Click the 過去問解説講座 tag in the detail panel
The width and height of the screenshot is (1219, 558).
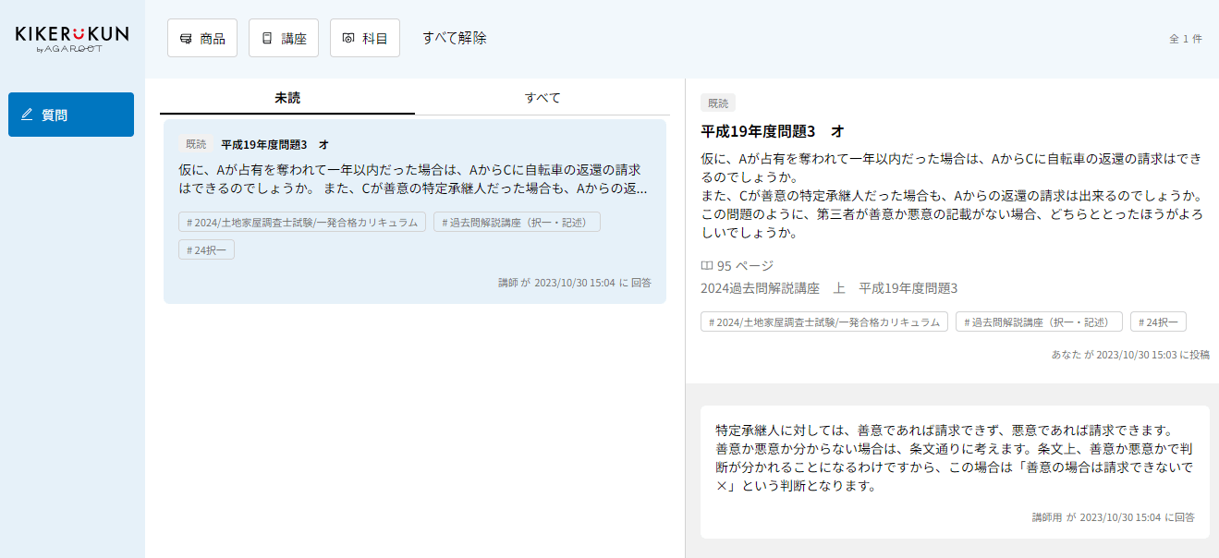click(x=1039, y=321)
